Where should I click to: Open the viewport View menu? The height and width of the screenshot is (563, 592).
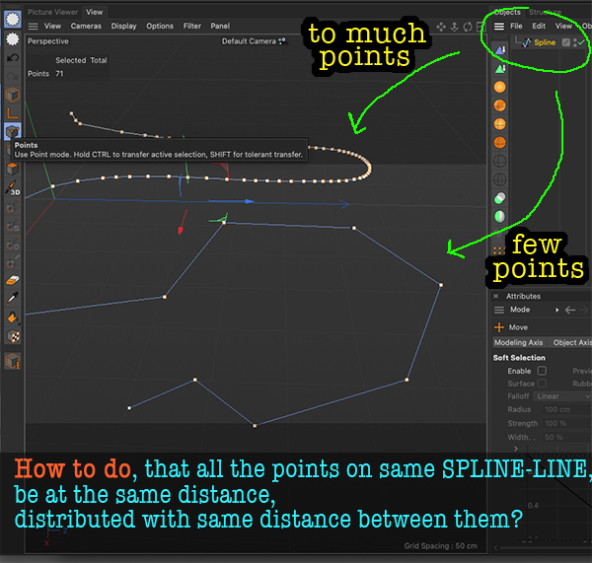tap(52, 26)
